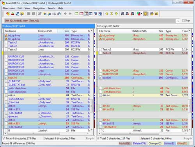Click the current difference double-arrow icon
The image size is (195, 147).
tap(112, 14)
